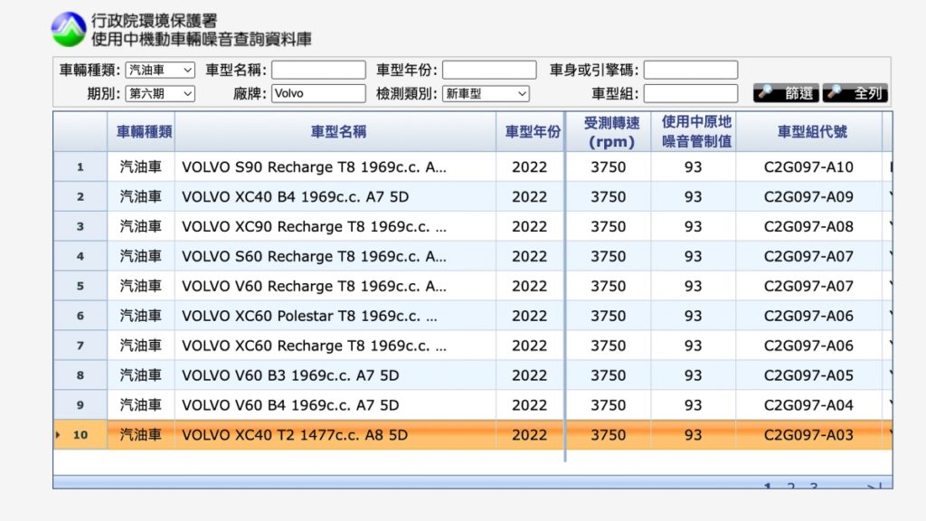Click row number 10 in the highlighted row
Screen dimensions: 926x521
[x=80, y=435]
